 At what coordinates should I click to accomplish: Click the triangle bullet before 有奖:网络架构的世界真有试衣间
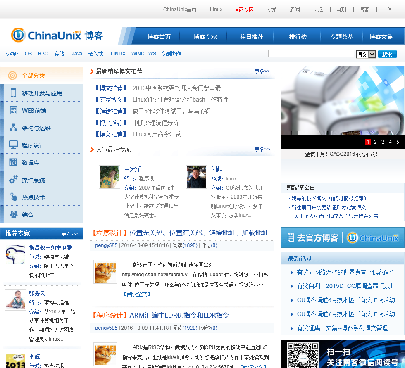coord(292,273)
